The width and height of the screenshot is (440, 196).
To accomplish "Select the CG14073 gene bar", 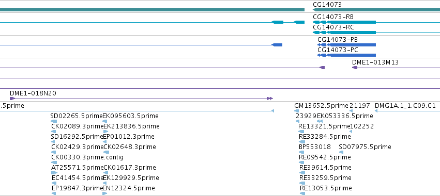I will pyautogui.click(x=376, y=10).
